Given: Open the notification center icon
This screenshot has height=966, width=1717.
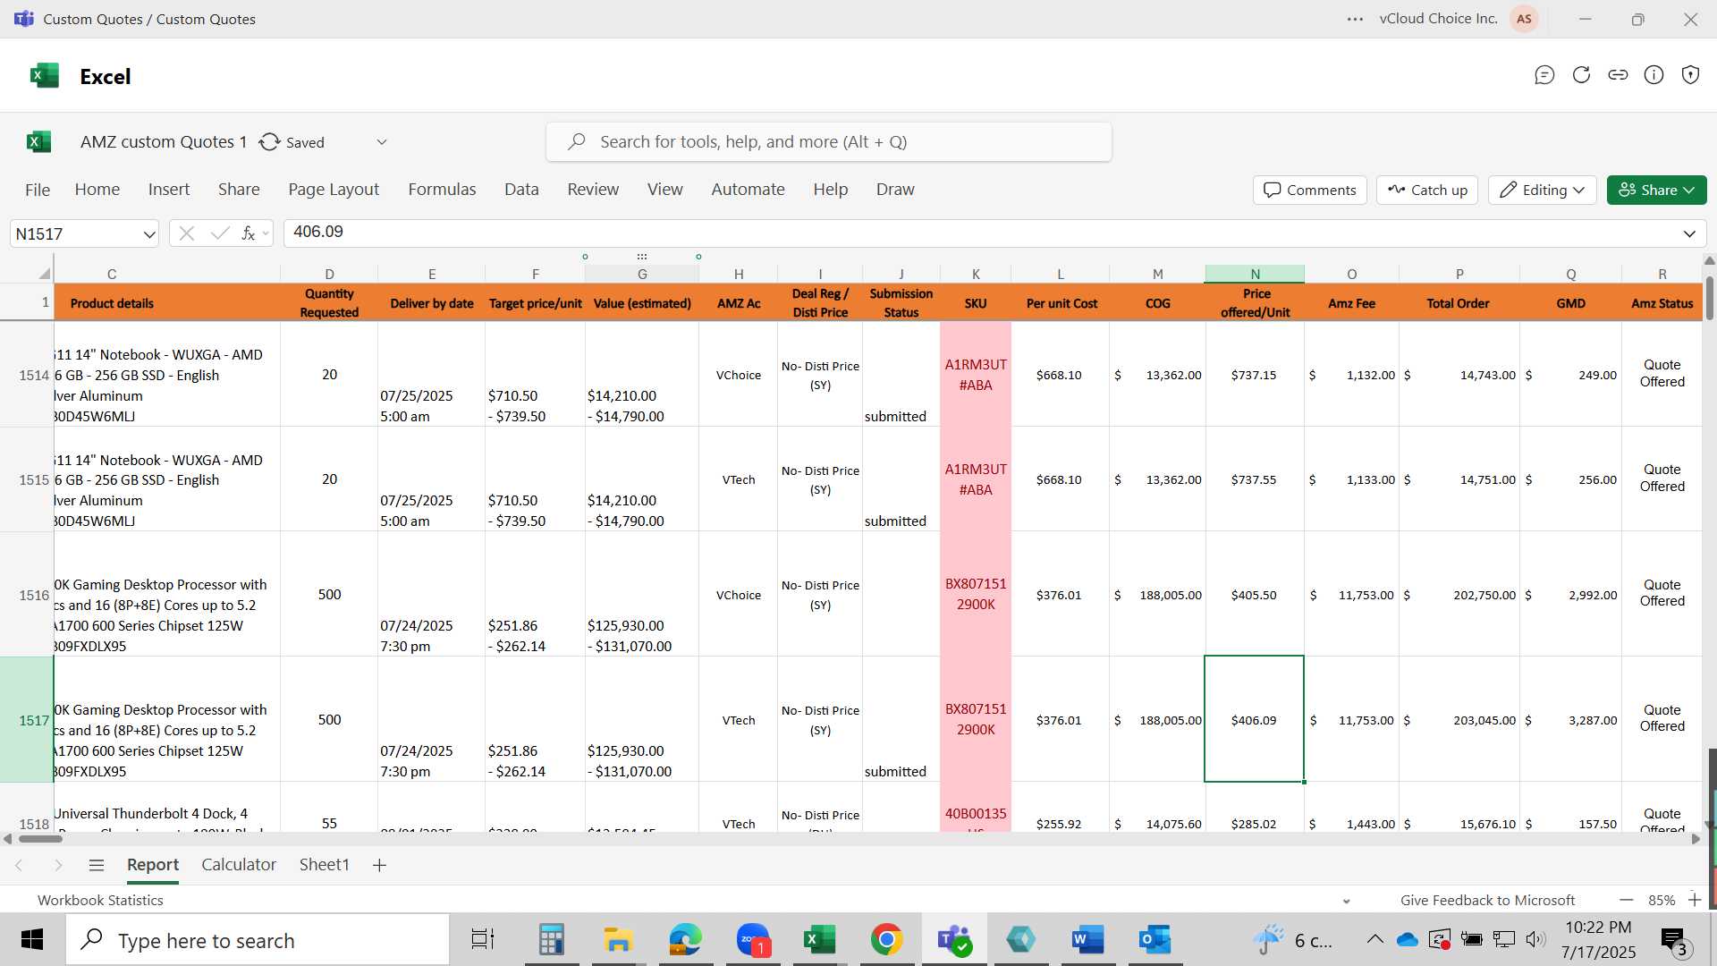Looking at the screenshot, I should (x=1675, y=940).
